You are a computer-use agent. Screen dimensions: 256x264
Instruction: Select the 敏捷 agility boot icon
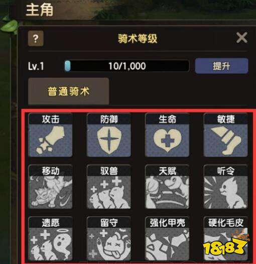225,135
